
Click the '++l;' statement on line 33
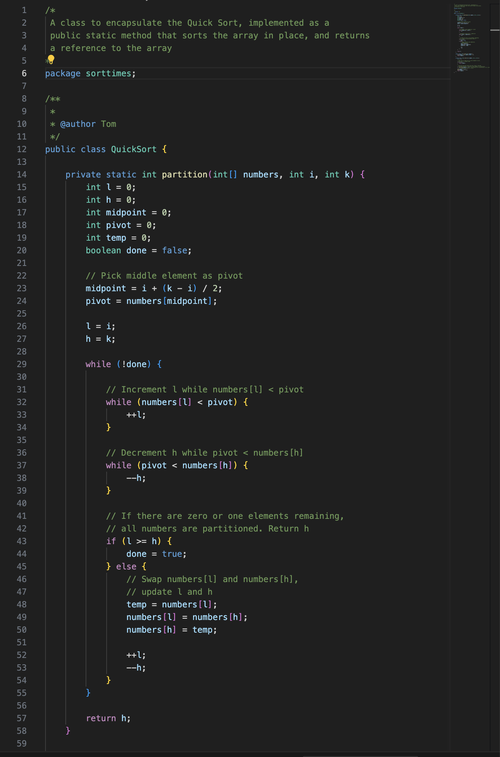click(x=136, y=415)
